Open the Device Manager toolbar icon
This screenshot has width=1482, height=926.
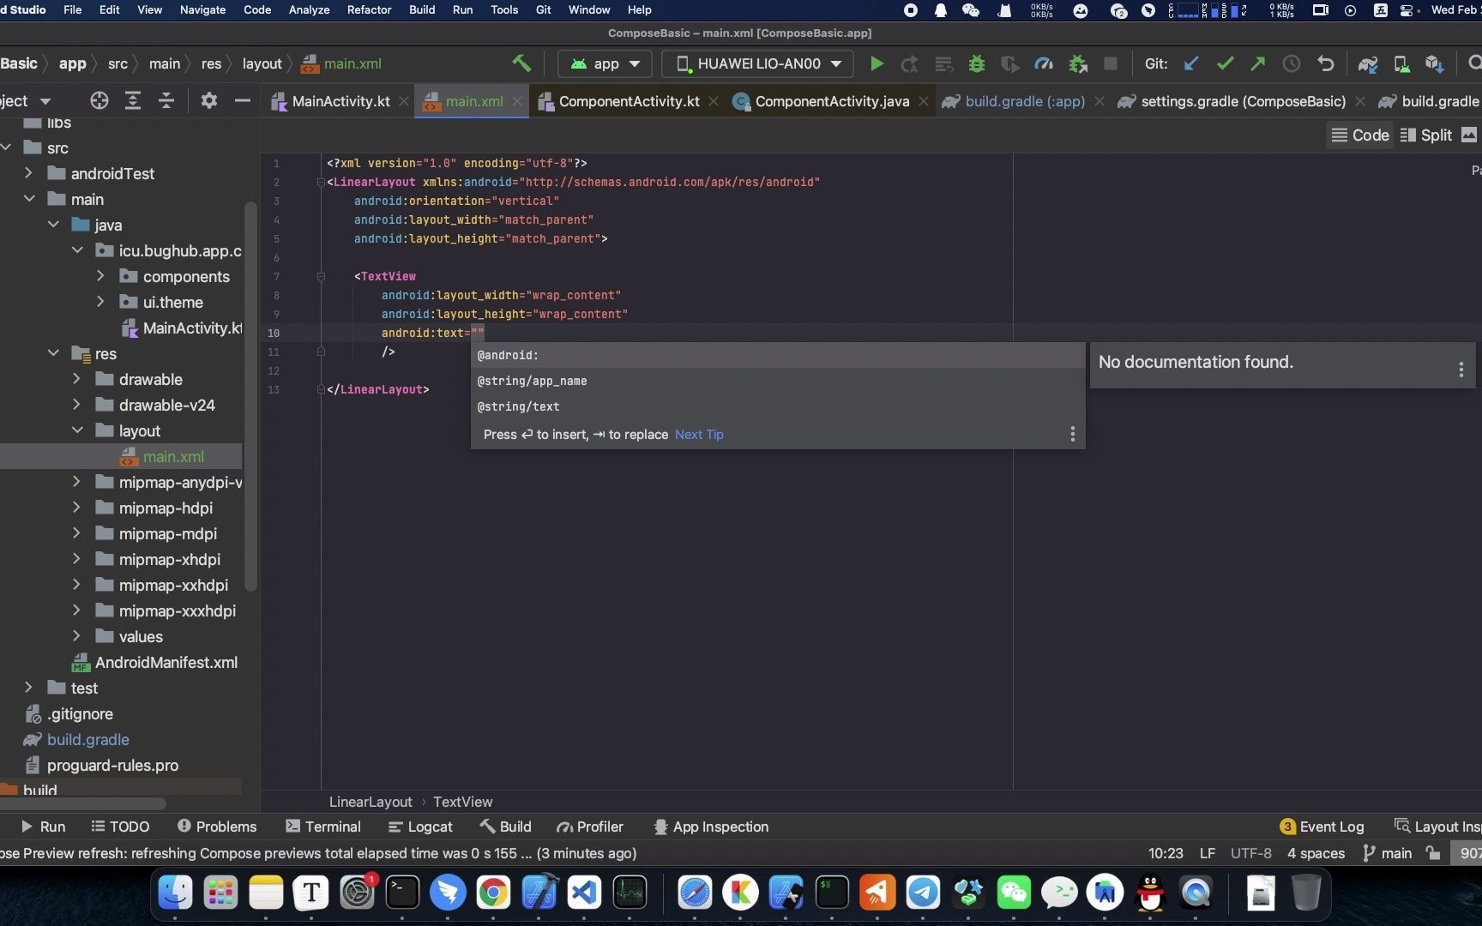tap(1401, 63)
